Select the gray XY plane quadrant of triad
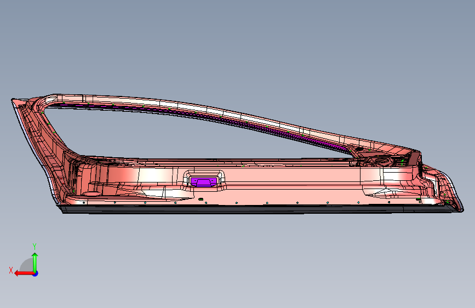 point(27,266)
